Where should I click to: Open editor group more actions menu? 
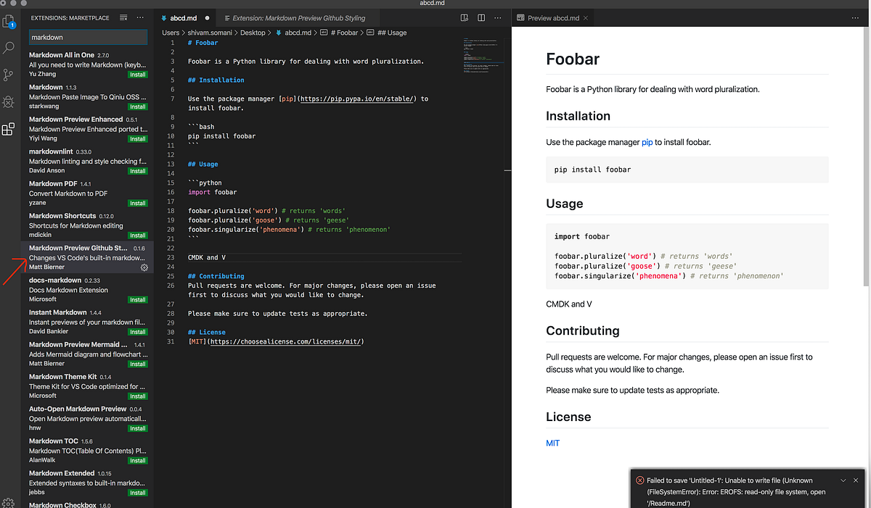(x=499, y=17)
